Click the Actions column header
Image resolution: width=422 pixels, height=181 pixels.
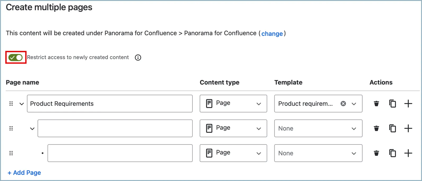click(381, 83)
